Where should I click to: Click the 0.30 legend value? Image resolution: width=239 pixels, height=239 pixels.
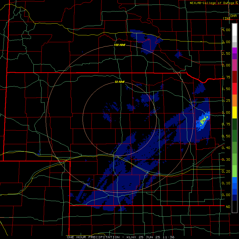(226, 160)
